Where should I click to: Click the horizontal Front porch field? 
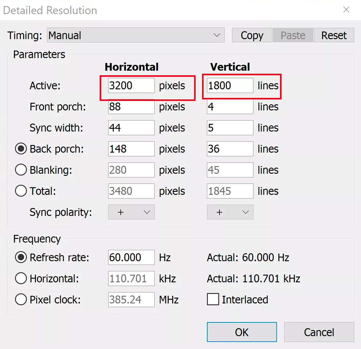[x=131, y=107]
